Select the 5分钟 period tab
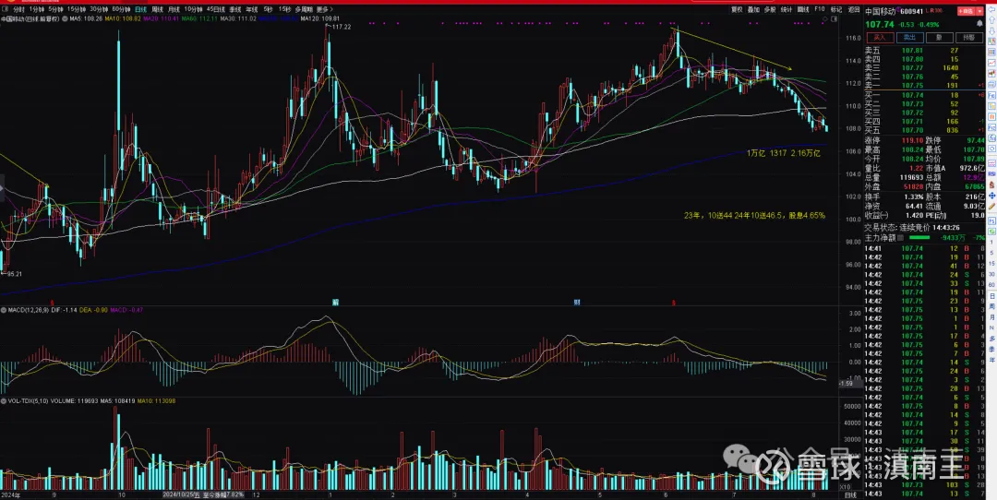The width and height of the screenshot is (997, 500). pyautogui.click(x=56, y=9)
